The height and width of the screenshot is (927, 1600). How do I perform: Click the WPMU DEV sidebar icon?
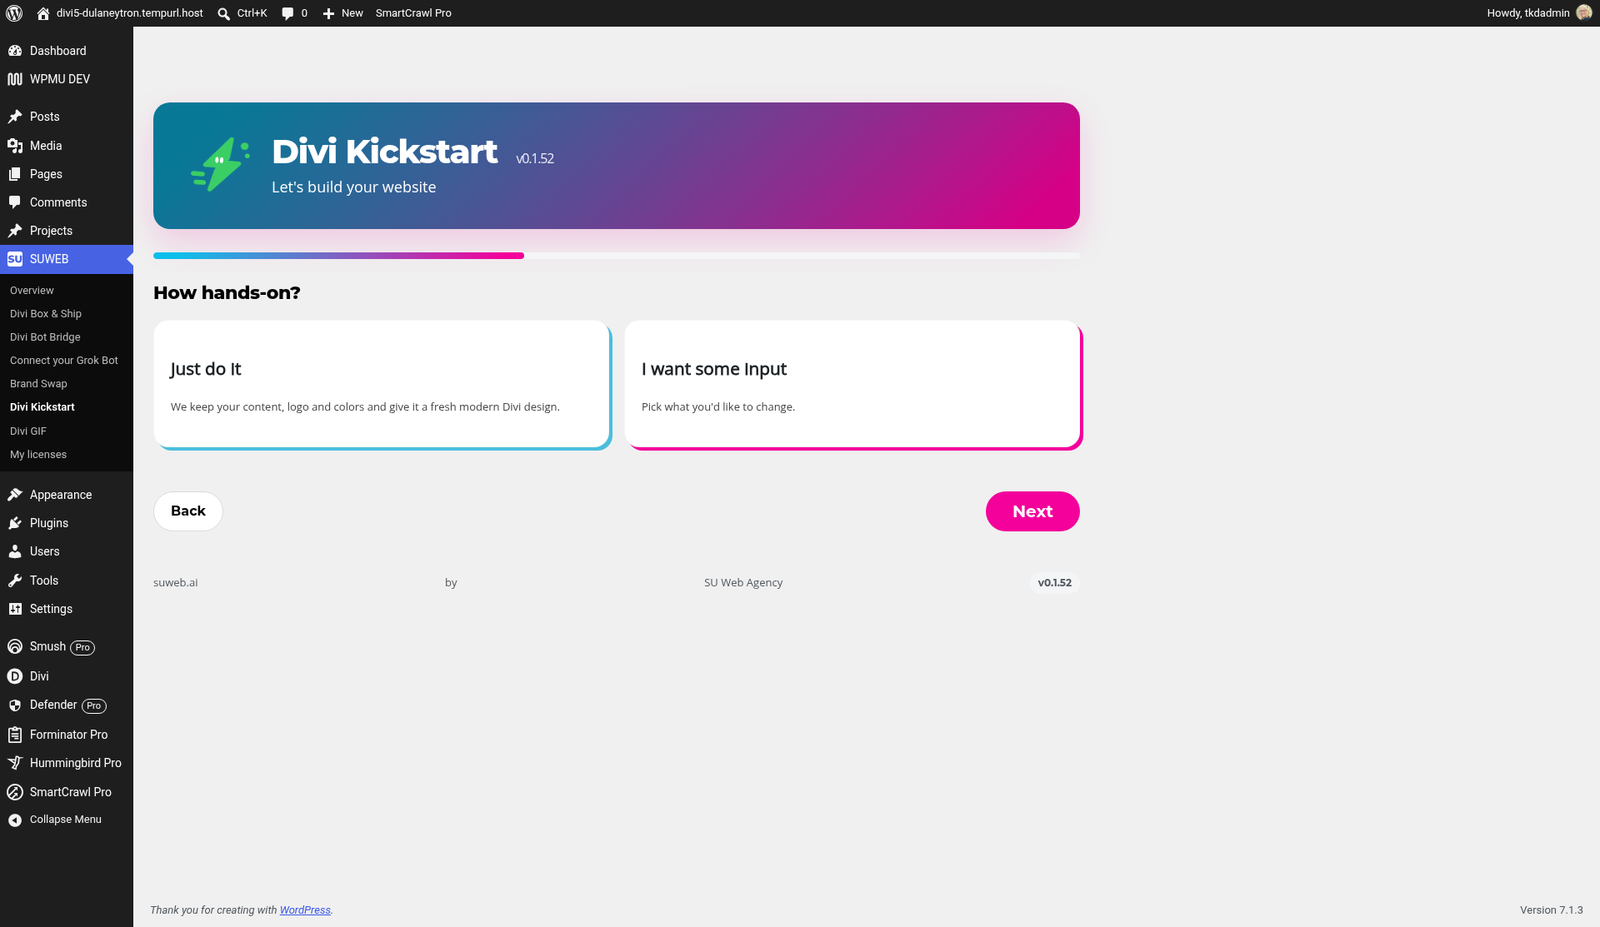point(15,79)
